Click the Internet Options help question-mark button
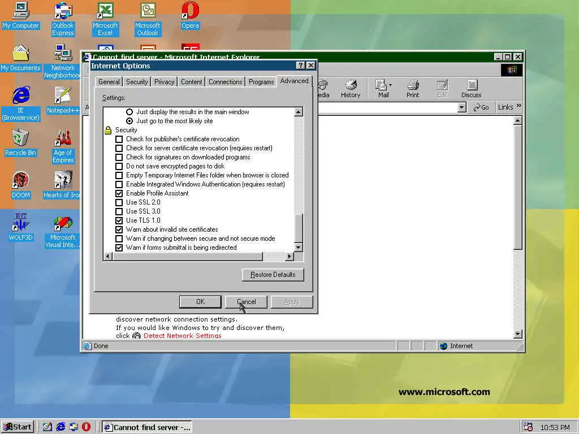This screenshot has width=579, height=434. 301,66
